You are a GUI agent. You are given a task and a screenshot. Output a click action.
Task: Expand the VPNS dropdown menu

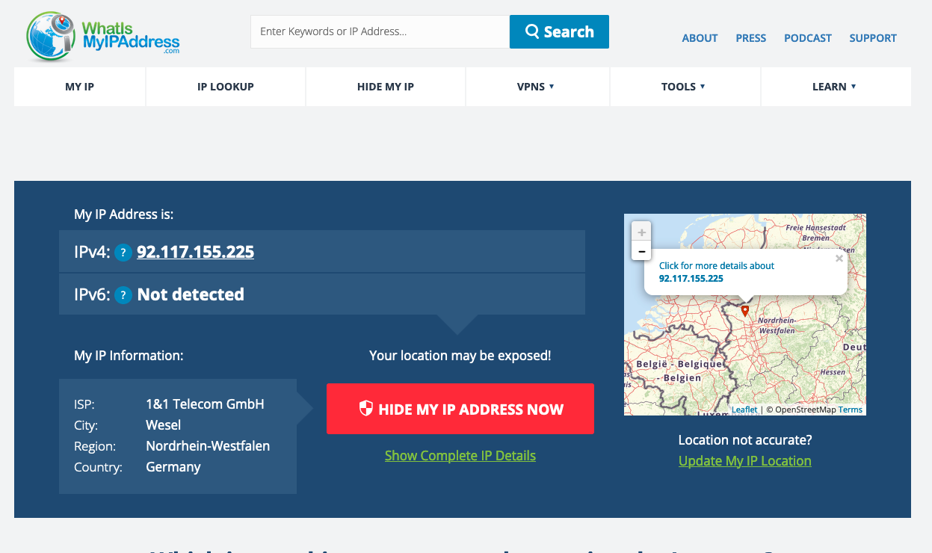pyautogui.click(x=535, y=87)
